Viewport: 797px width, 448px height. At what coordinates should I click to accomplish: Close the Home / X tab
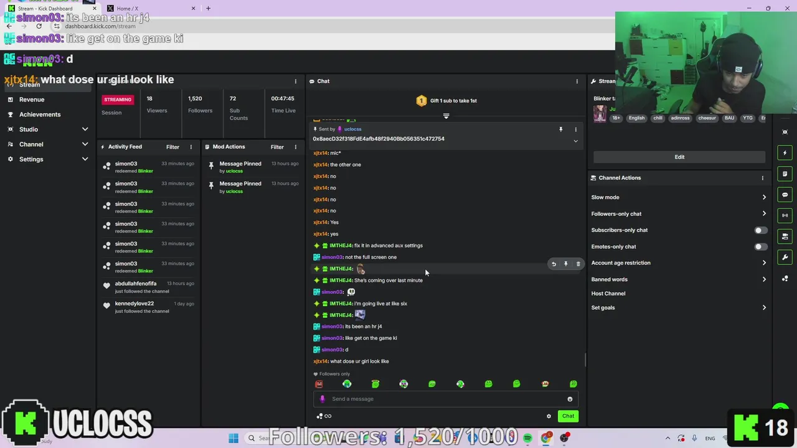(193, 9)
